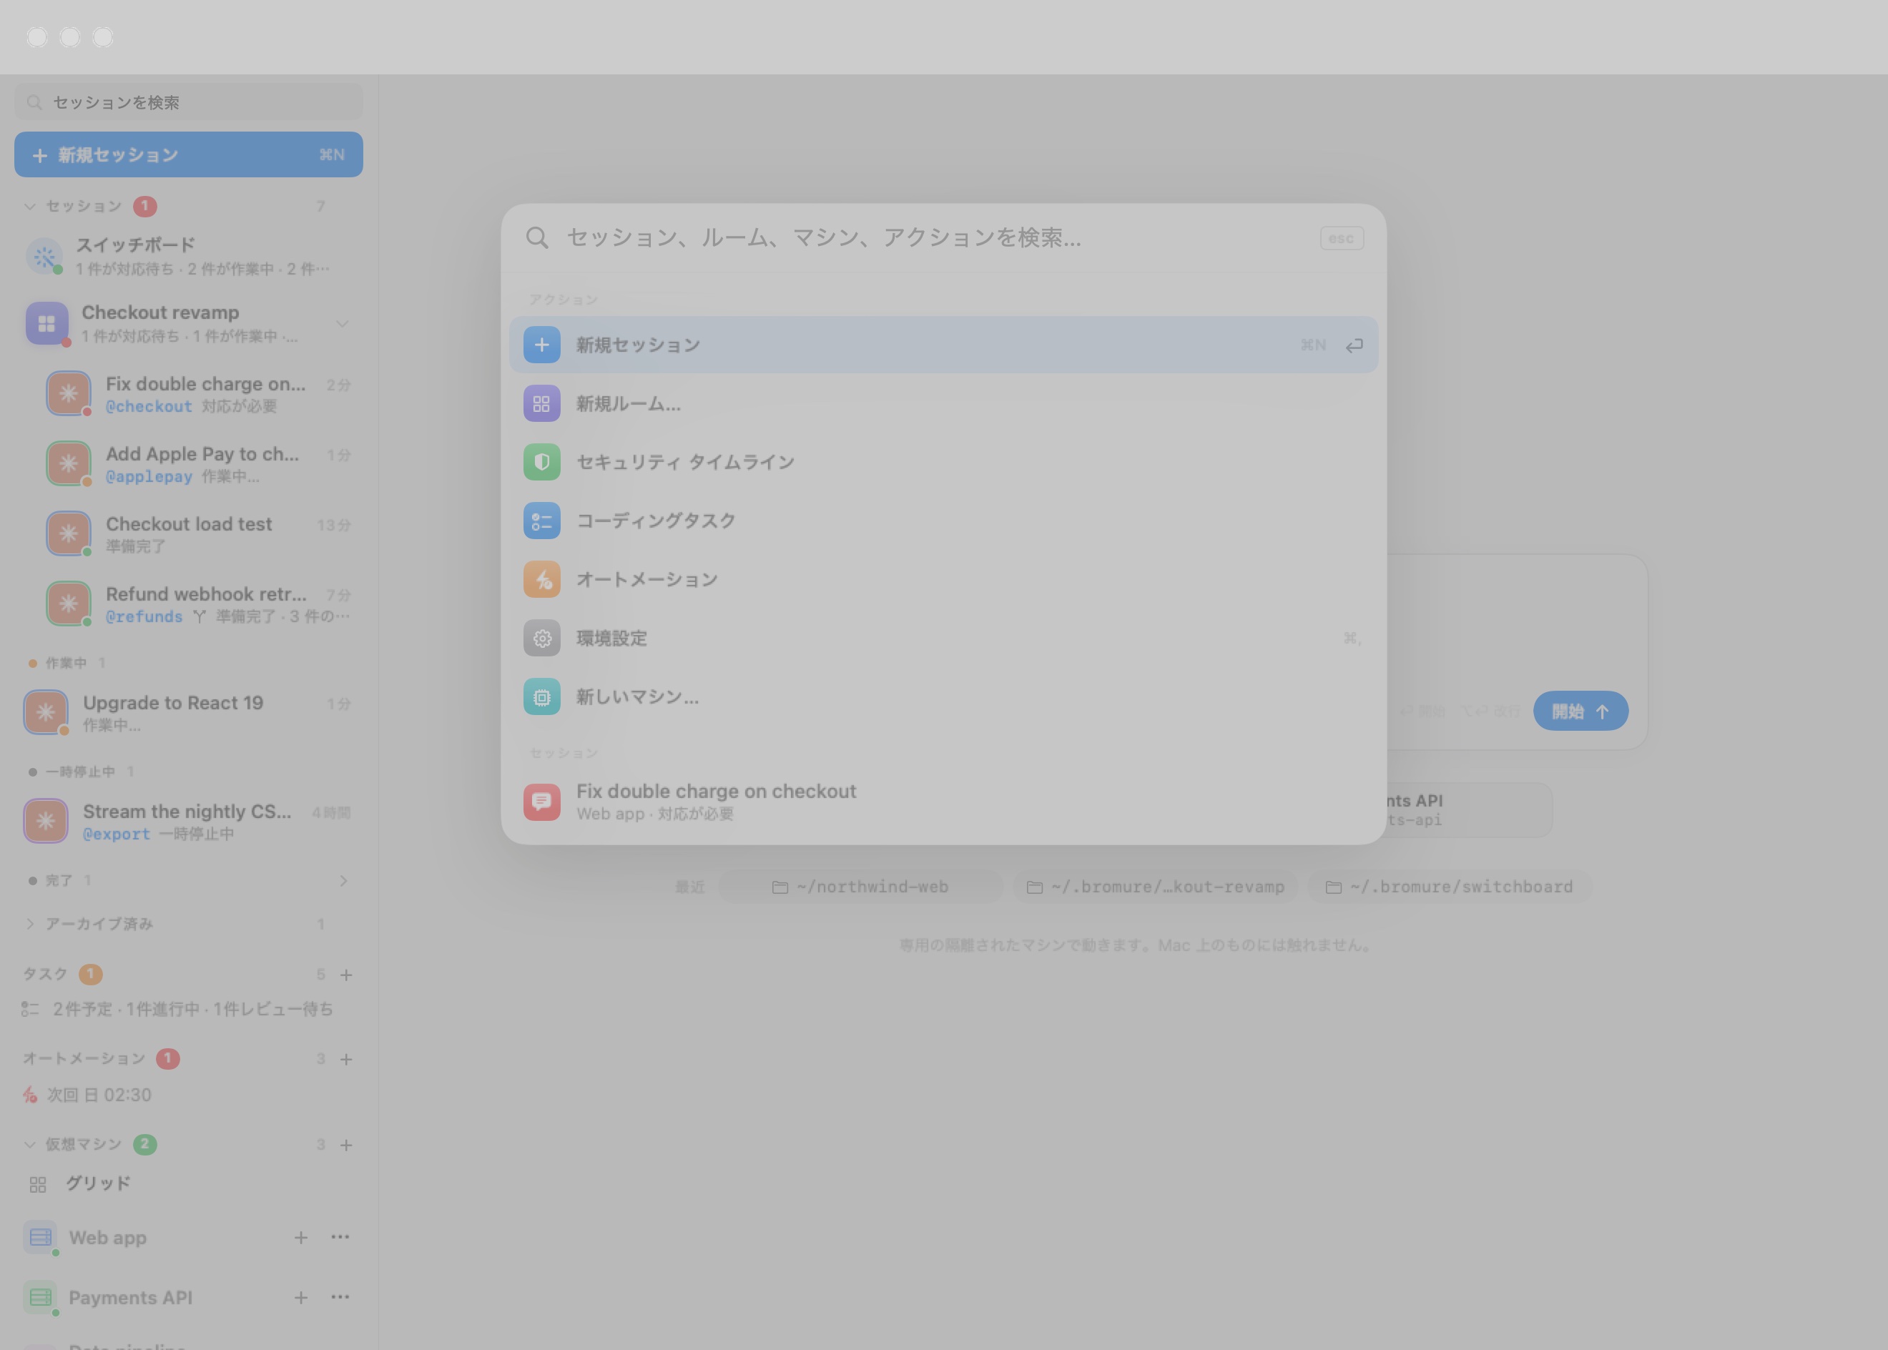Click the plus next to Payments API
This screenshot has width=1888, height=1350.
tap(301, 1298)
